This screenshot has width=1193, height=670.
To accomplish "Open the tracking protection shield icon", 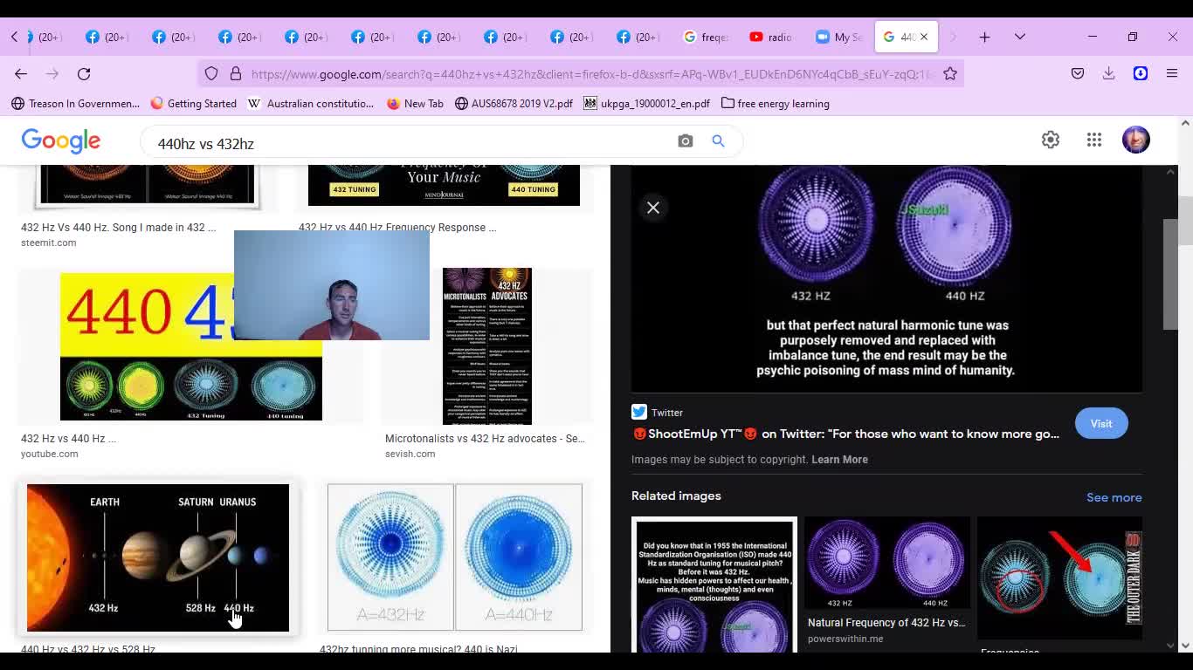I will pos(211,74).
